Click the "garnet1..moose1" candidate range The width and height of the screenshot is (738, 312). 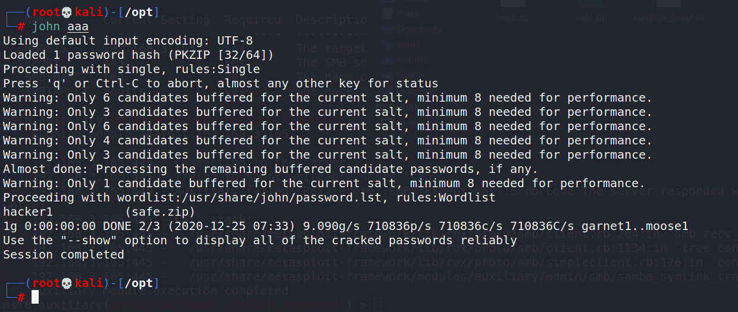click(635, 226)
